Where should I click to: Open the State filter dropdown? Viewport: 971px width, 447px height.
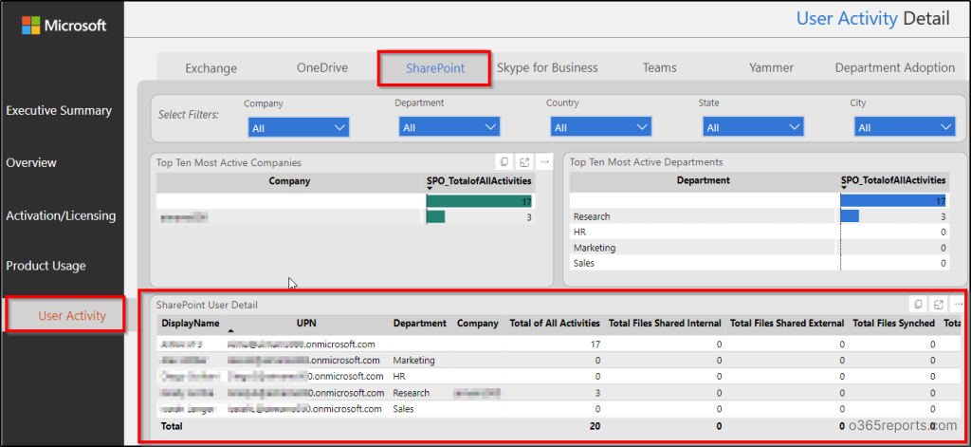753,128
